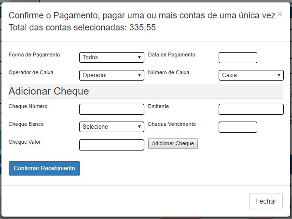Click the Adicionar Cheque section heading
292x219 pixels.
click(49, 91)
